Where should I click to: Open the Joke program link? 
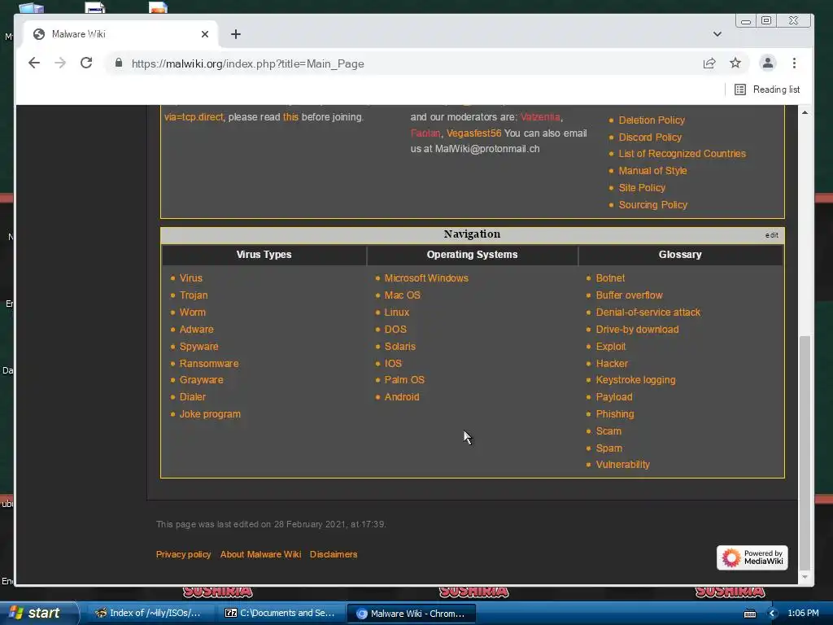[x=210, y=414]
